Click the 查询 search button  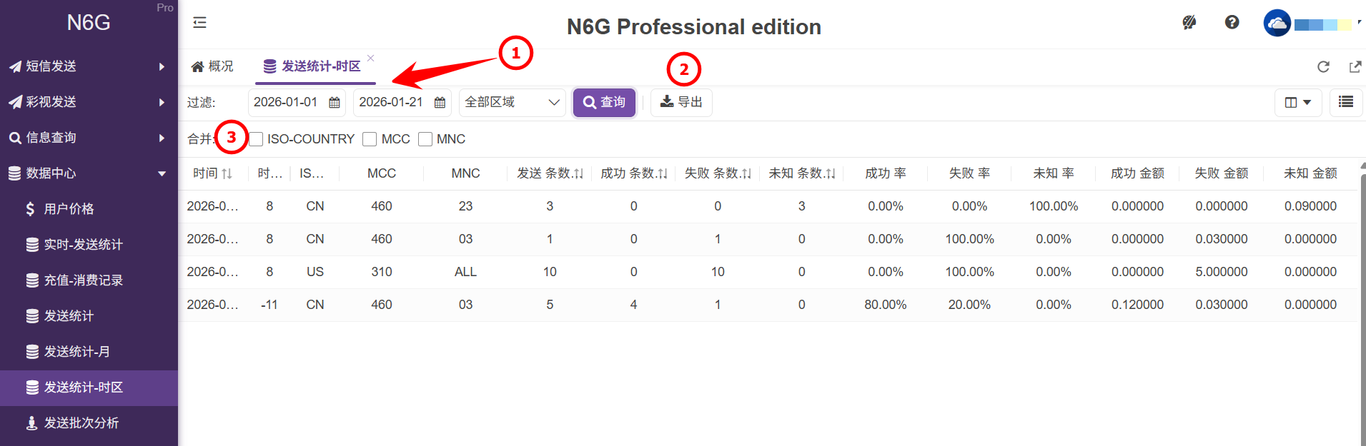(x=604, y=102)
